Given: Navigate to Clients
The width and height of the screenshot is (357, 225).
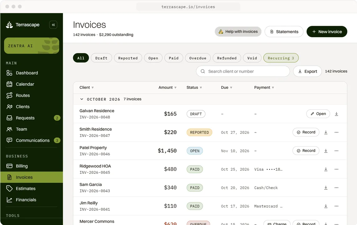Looking at the screenshot, I should click(32, 107).
